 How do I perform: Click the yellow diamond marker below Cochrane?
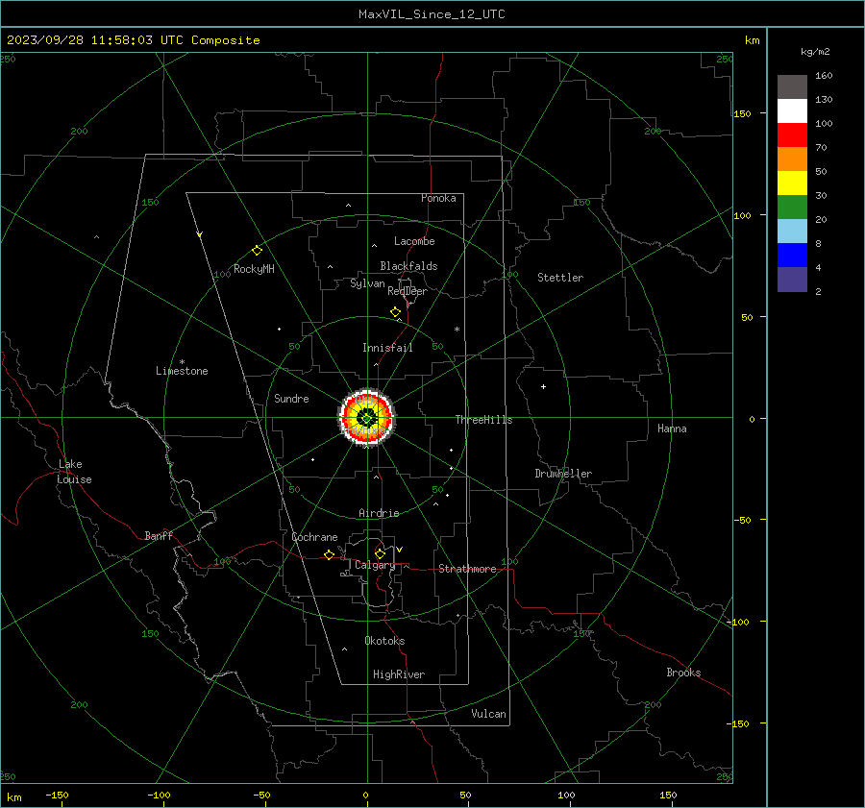pyautogui.click(x=329, y=555)
